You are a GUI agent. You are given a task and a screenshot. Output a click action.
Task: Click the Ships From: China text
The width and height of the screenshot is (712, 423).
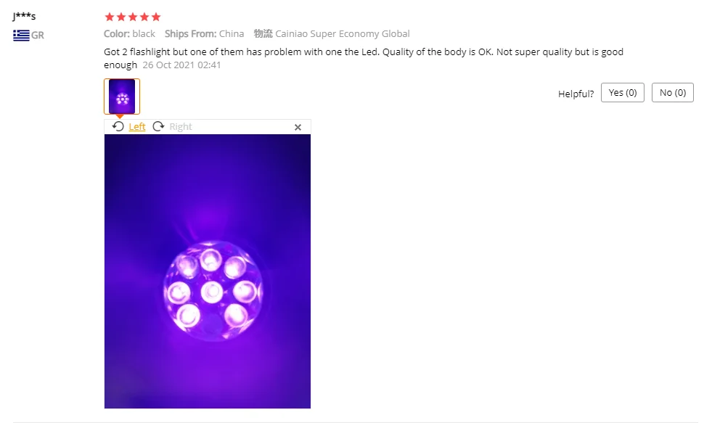click(x=205, y=33)
